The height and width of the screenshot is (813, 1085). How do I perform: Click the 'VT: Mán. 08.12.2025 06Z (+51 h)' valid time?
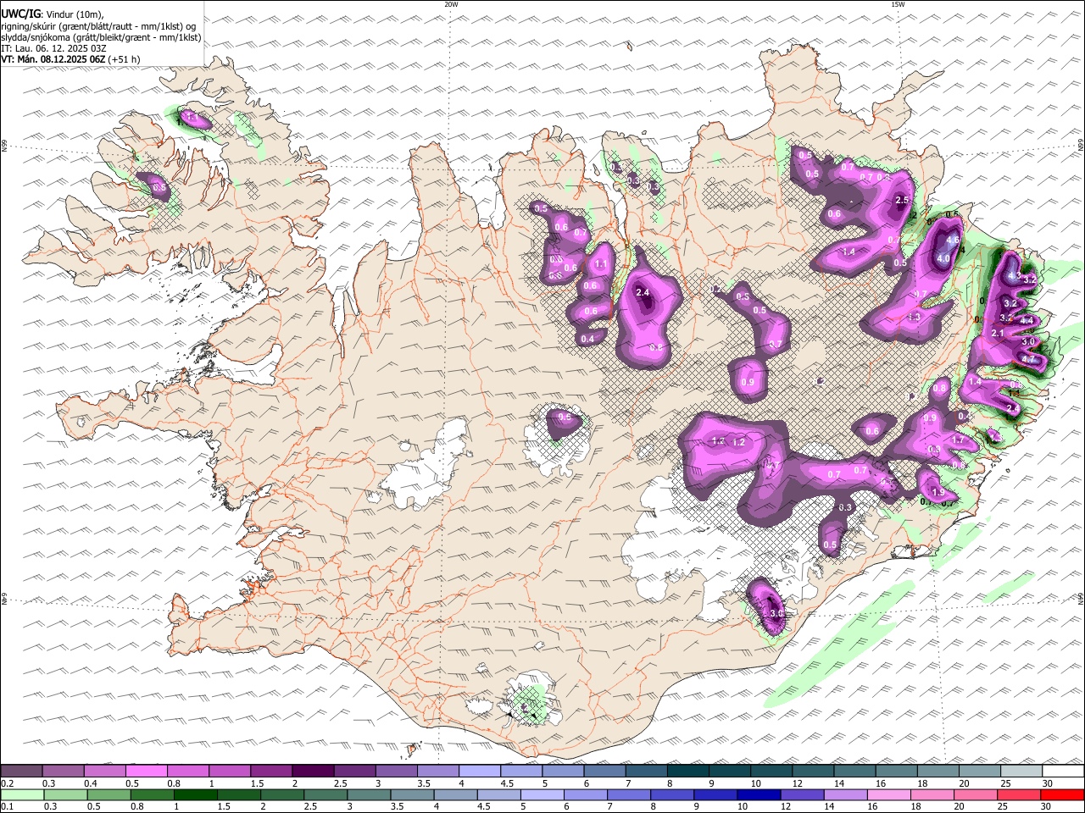click(x=70, y=59)
